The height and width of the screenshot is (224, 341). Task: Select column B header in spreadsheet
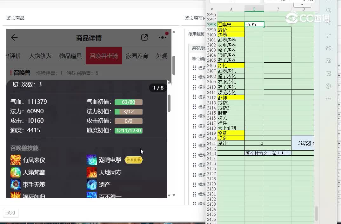click(254, 9)
